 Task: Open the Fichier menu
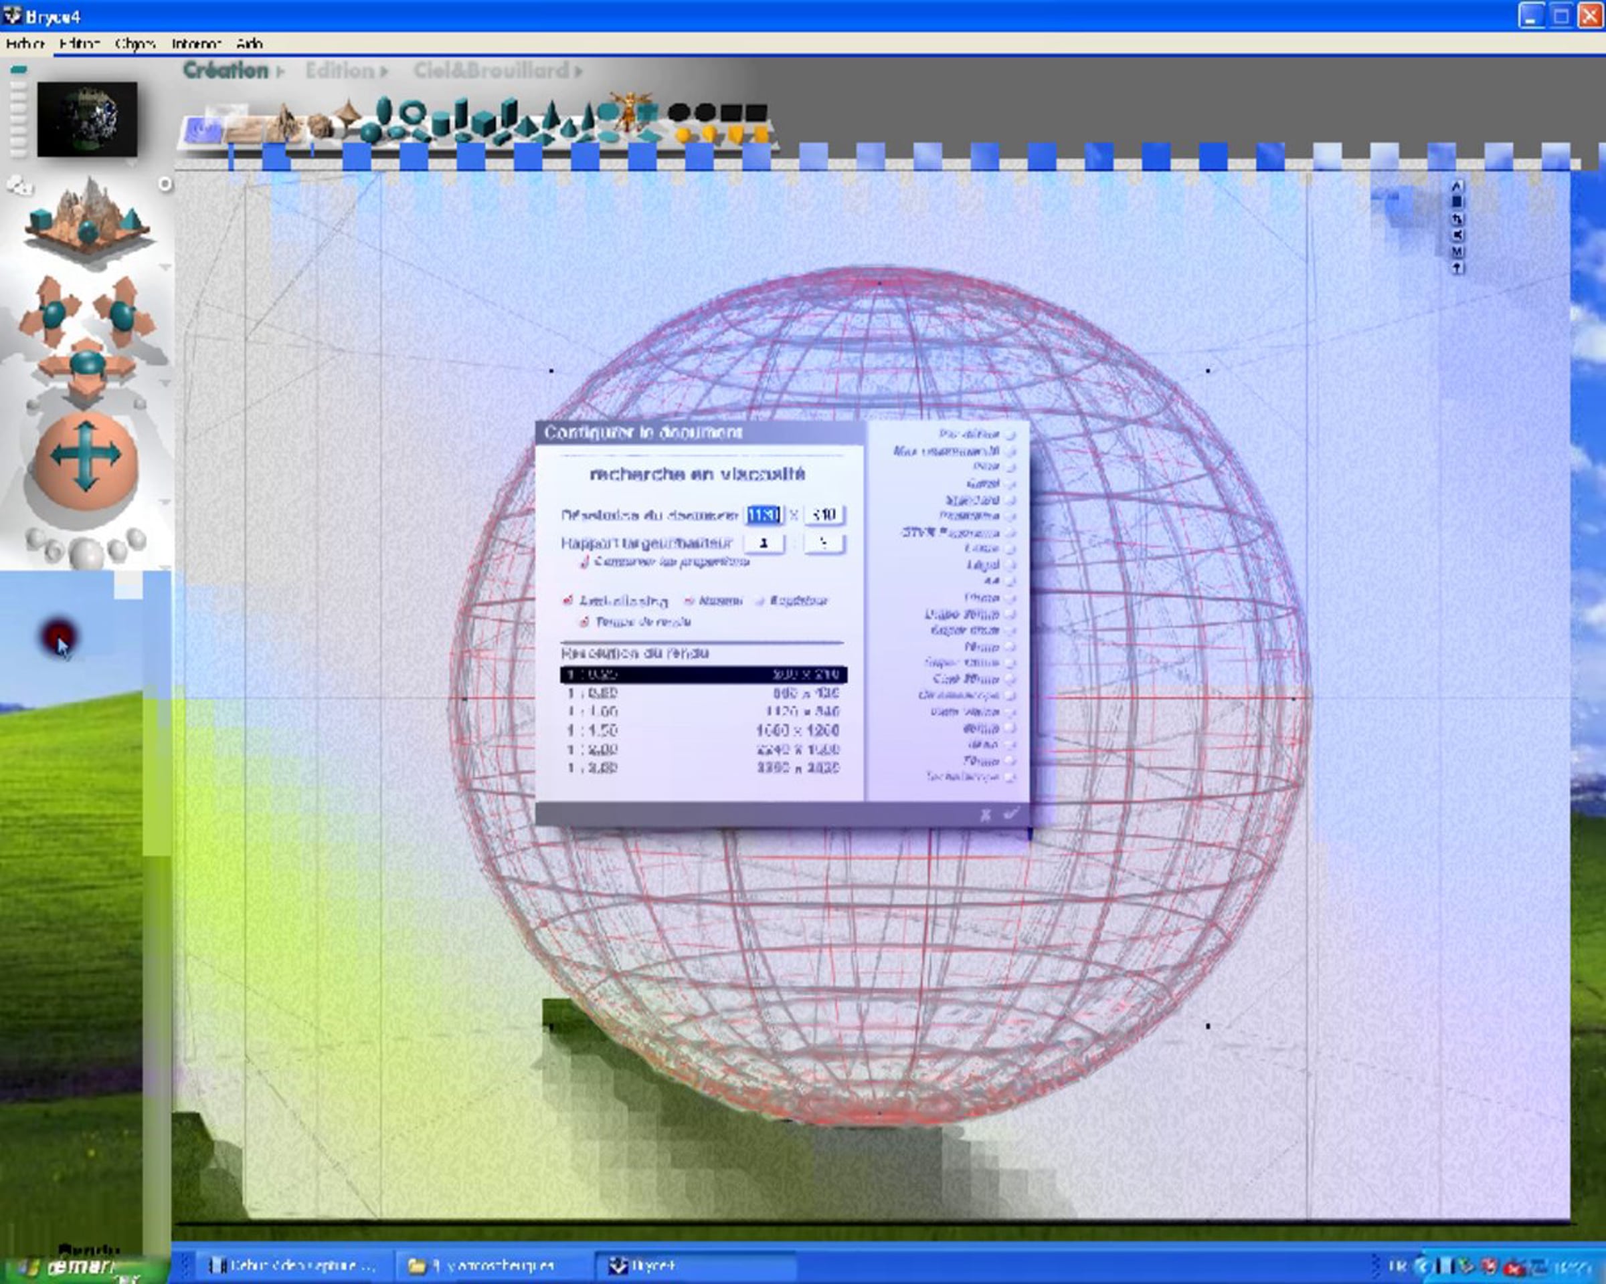point(25,44)
